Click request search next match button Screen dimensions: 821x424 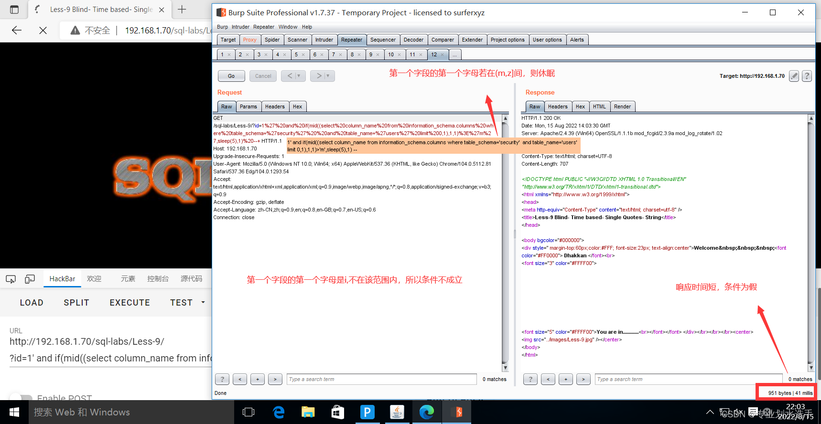[x=275, y=379]
